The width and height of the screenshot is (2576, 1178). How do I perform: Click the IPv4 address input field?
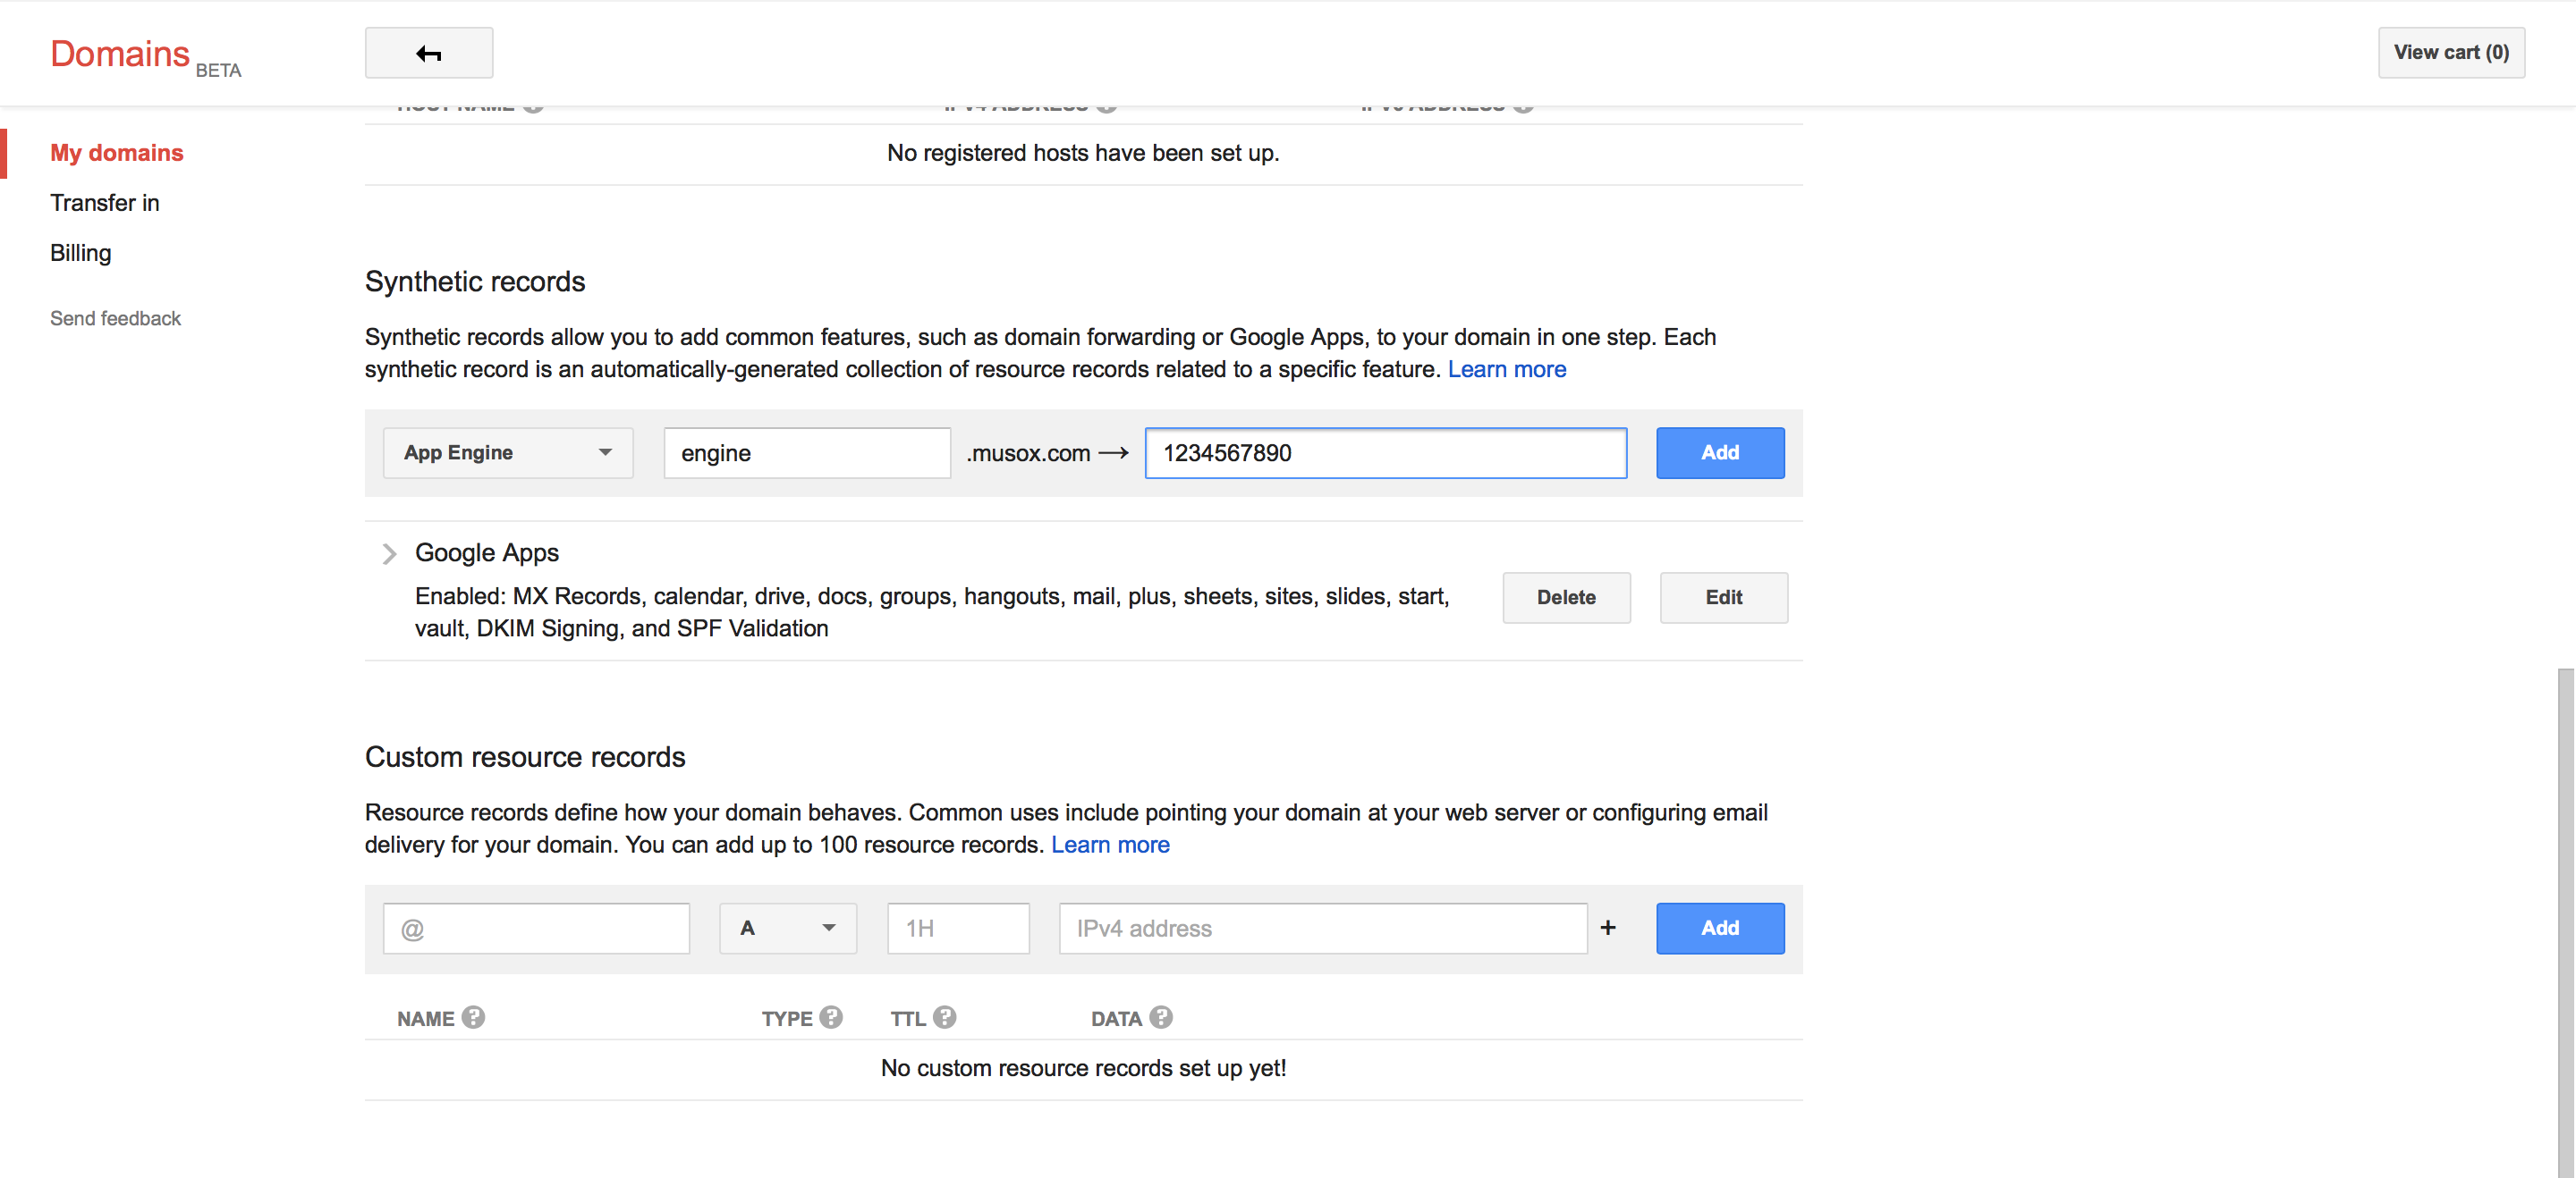pyautogui.click(x=1323, y=929)
